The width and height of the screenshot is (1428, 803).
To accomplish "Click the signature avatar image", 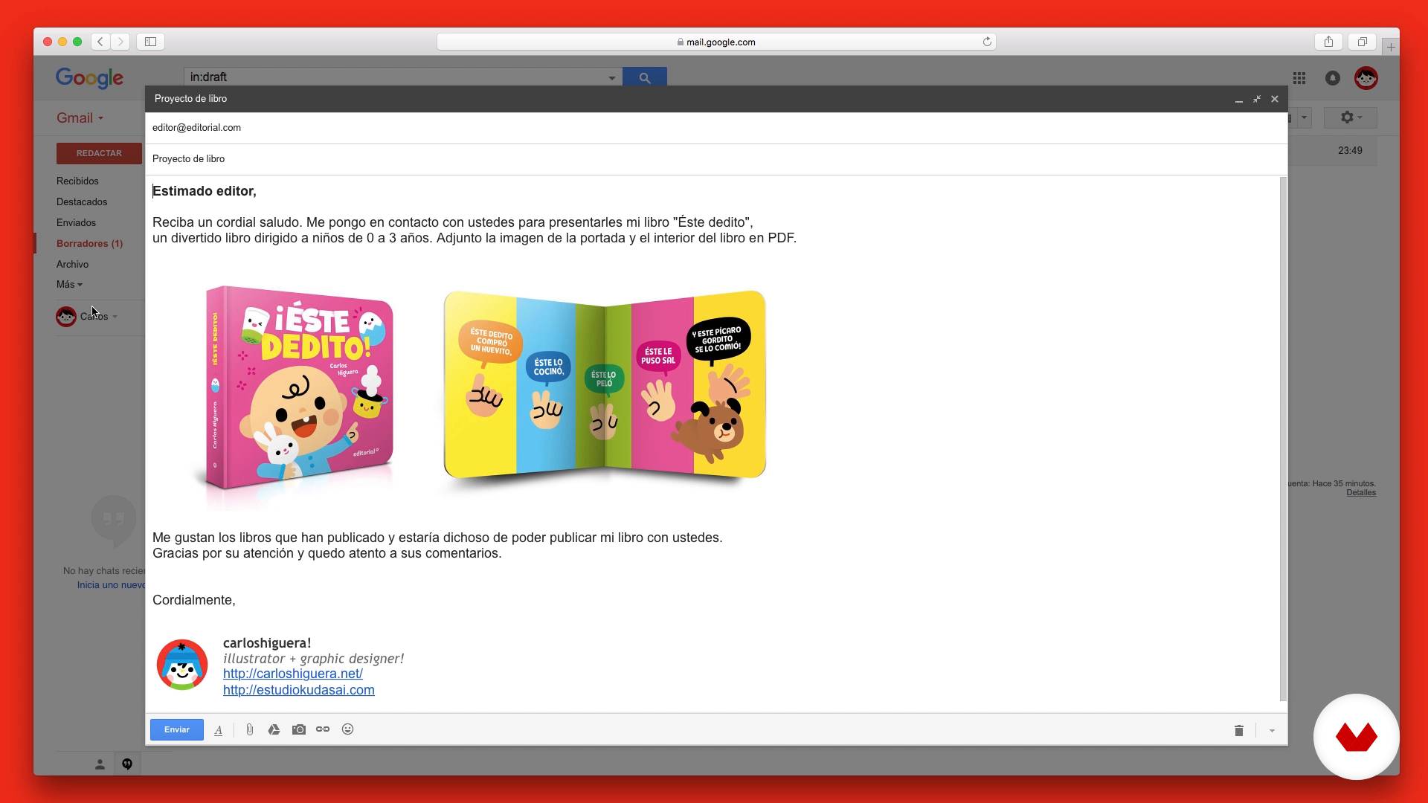I will coord(182,665).
